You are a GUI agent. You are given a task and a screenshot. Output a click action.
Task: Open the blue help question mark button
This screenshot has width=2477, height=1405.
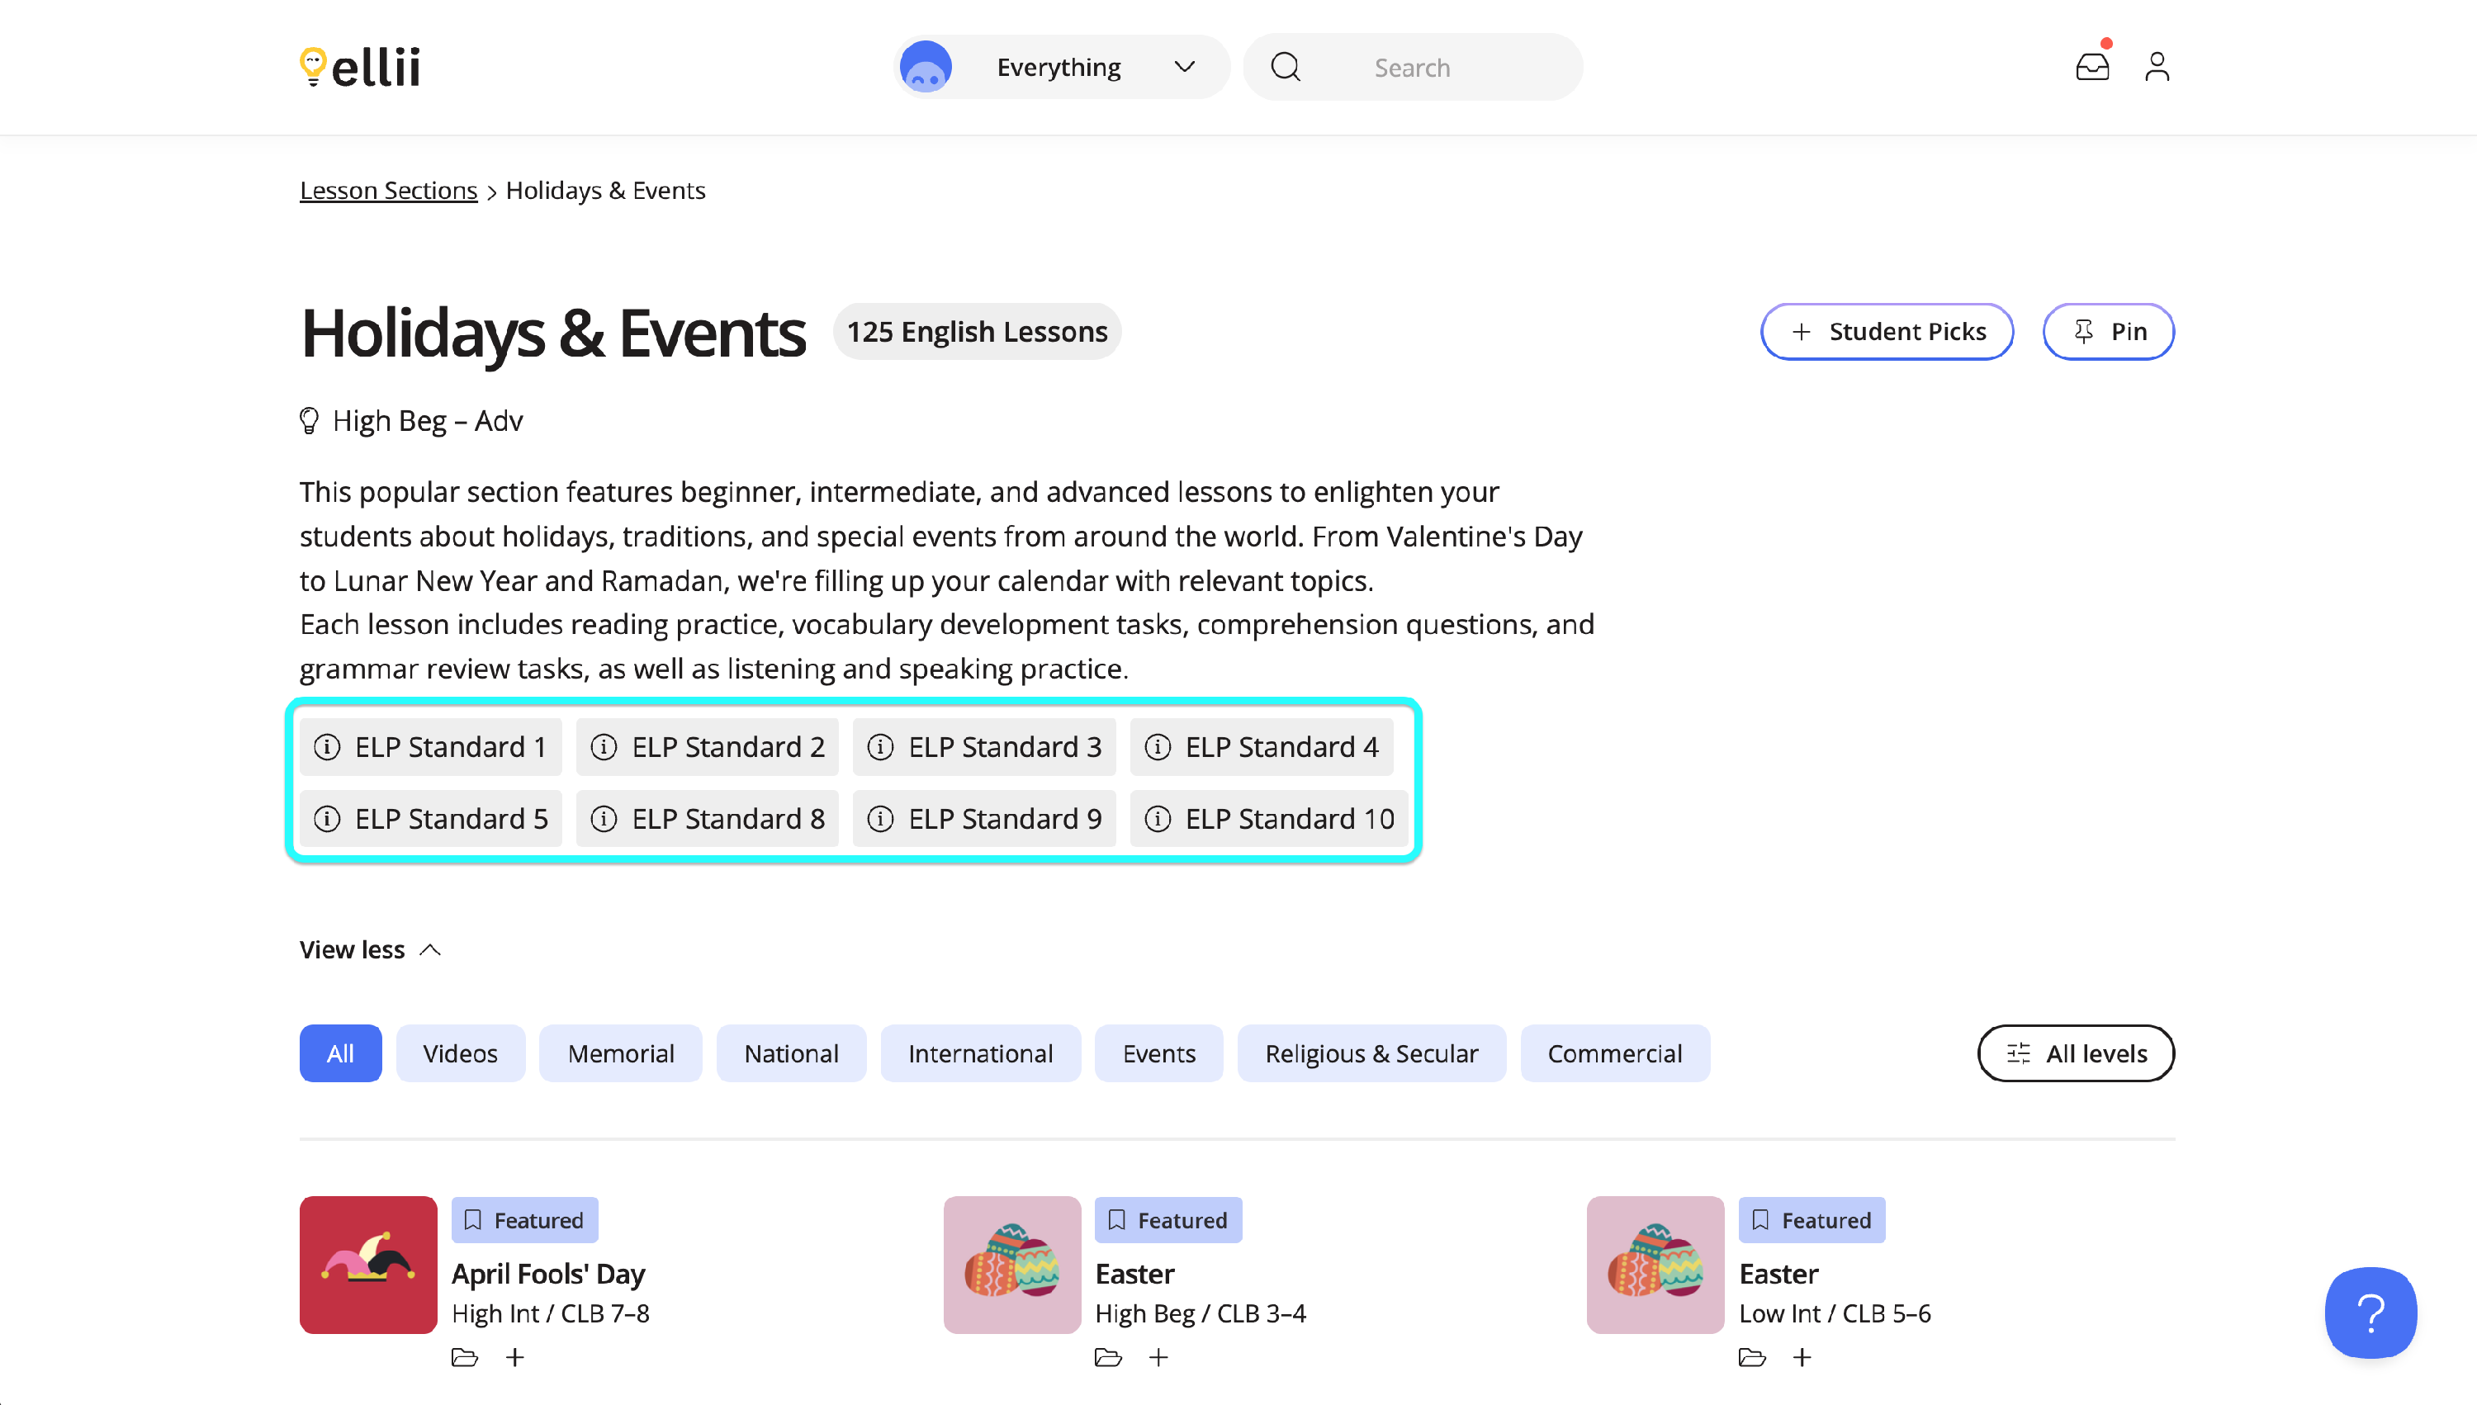tap(2370, 1313)
